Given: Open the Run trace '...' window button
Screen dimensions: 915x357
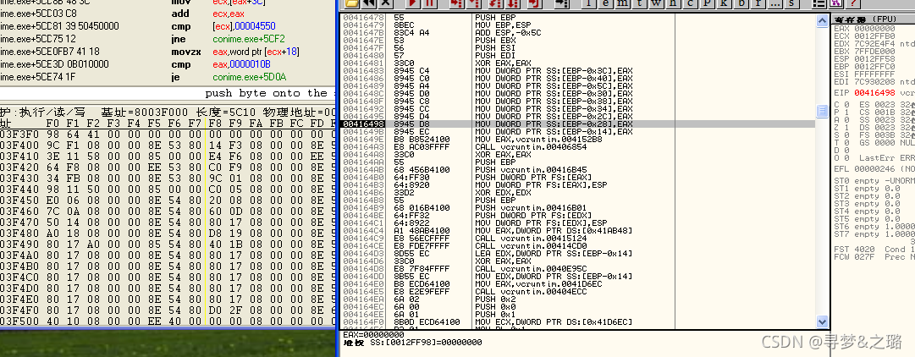Looking at the screenshot, I should 775,3.
